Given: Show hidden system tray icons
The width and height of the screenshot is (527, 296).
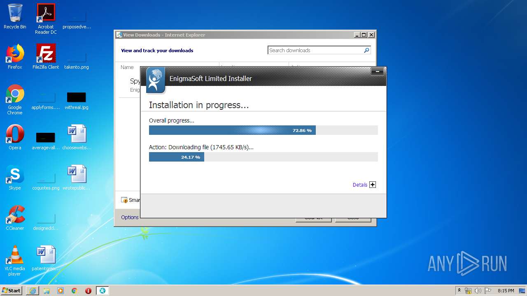Looking at the screenshot, I should click(x=459, y=291).
